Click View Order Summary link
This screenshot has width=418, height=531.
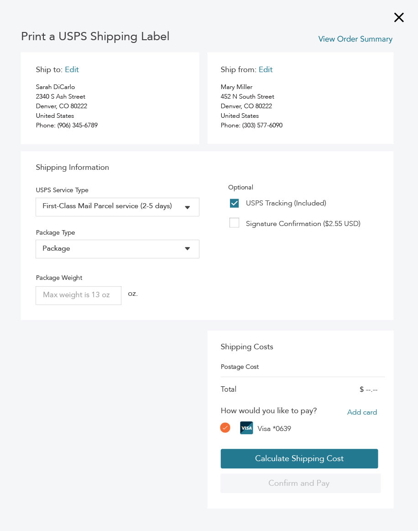tap(355, 39)
